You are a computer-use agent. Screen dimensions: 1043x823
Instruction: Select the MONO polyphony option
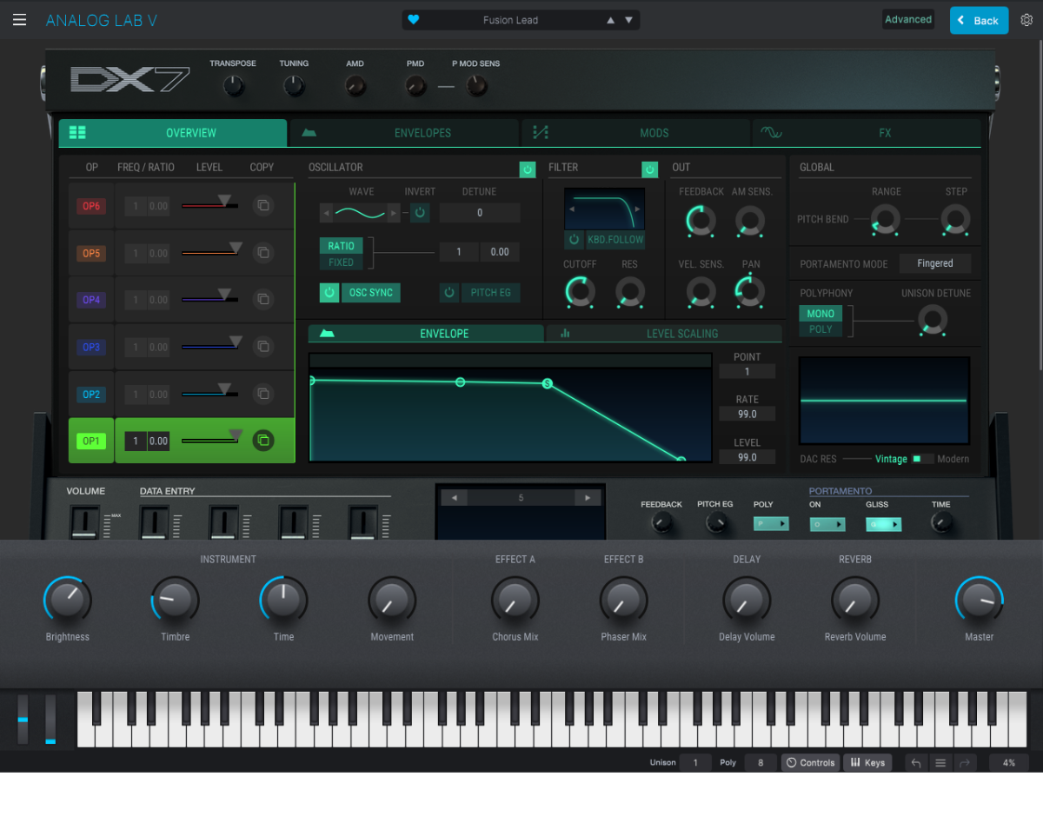coord(820,314)
